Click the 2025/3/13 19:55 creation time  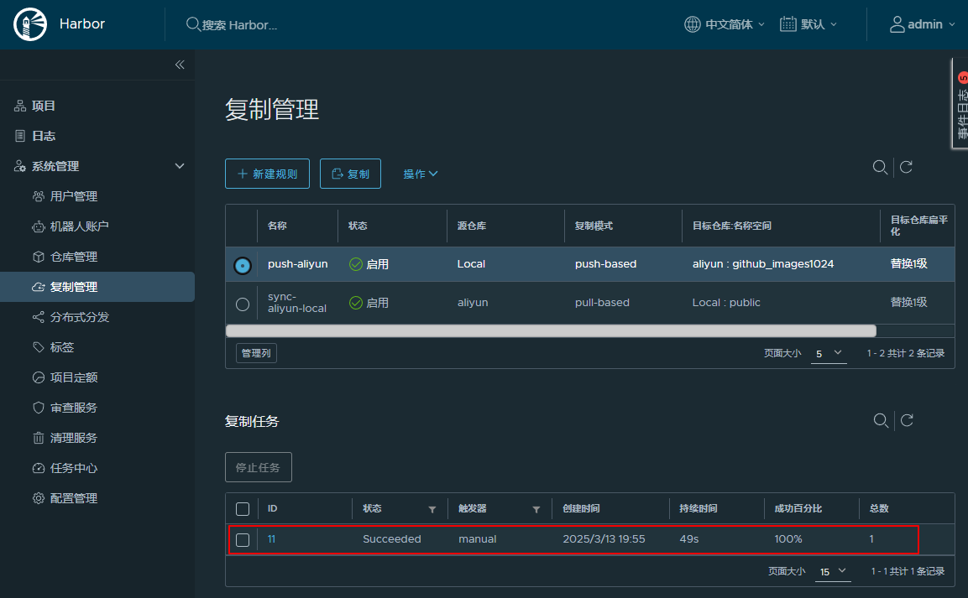[x=604, y=539]
